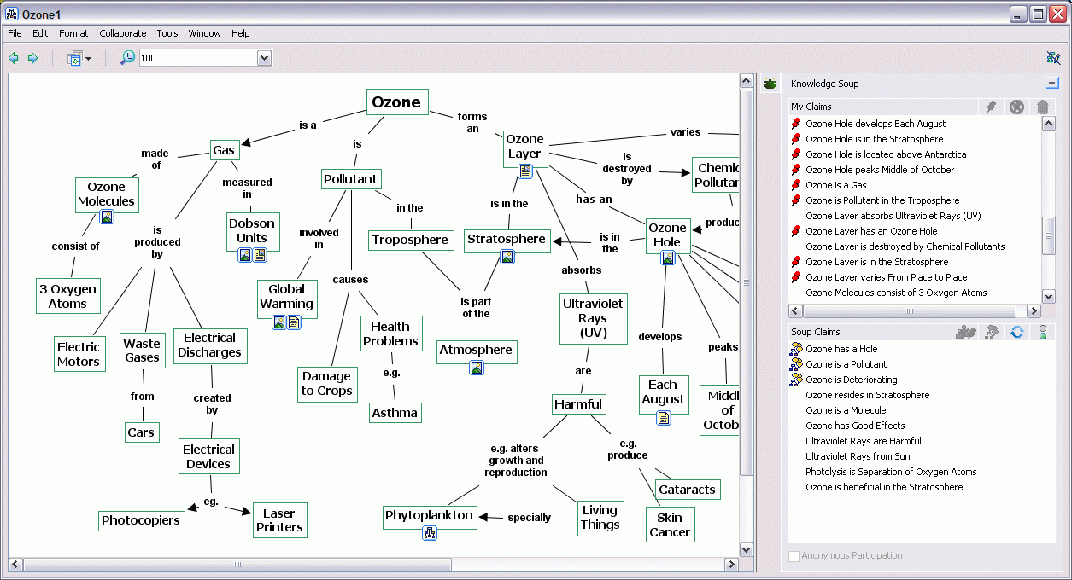1072x580 pixels.
Task: Collapse the Knowledge Soup panel
Action: [1051, 84]
